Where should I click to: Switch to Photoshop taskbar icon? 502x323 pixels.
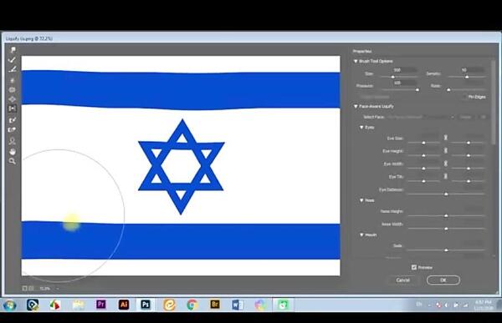click(x=146, y=305)
